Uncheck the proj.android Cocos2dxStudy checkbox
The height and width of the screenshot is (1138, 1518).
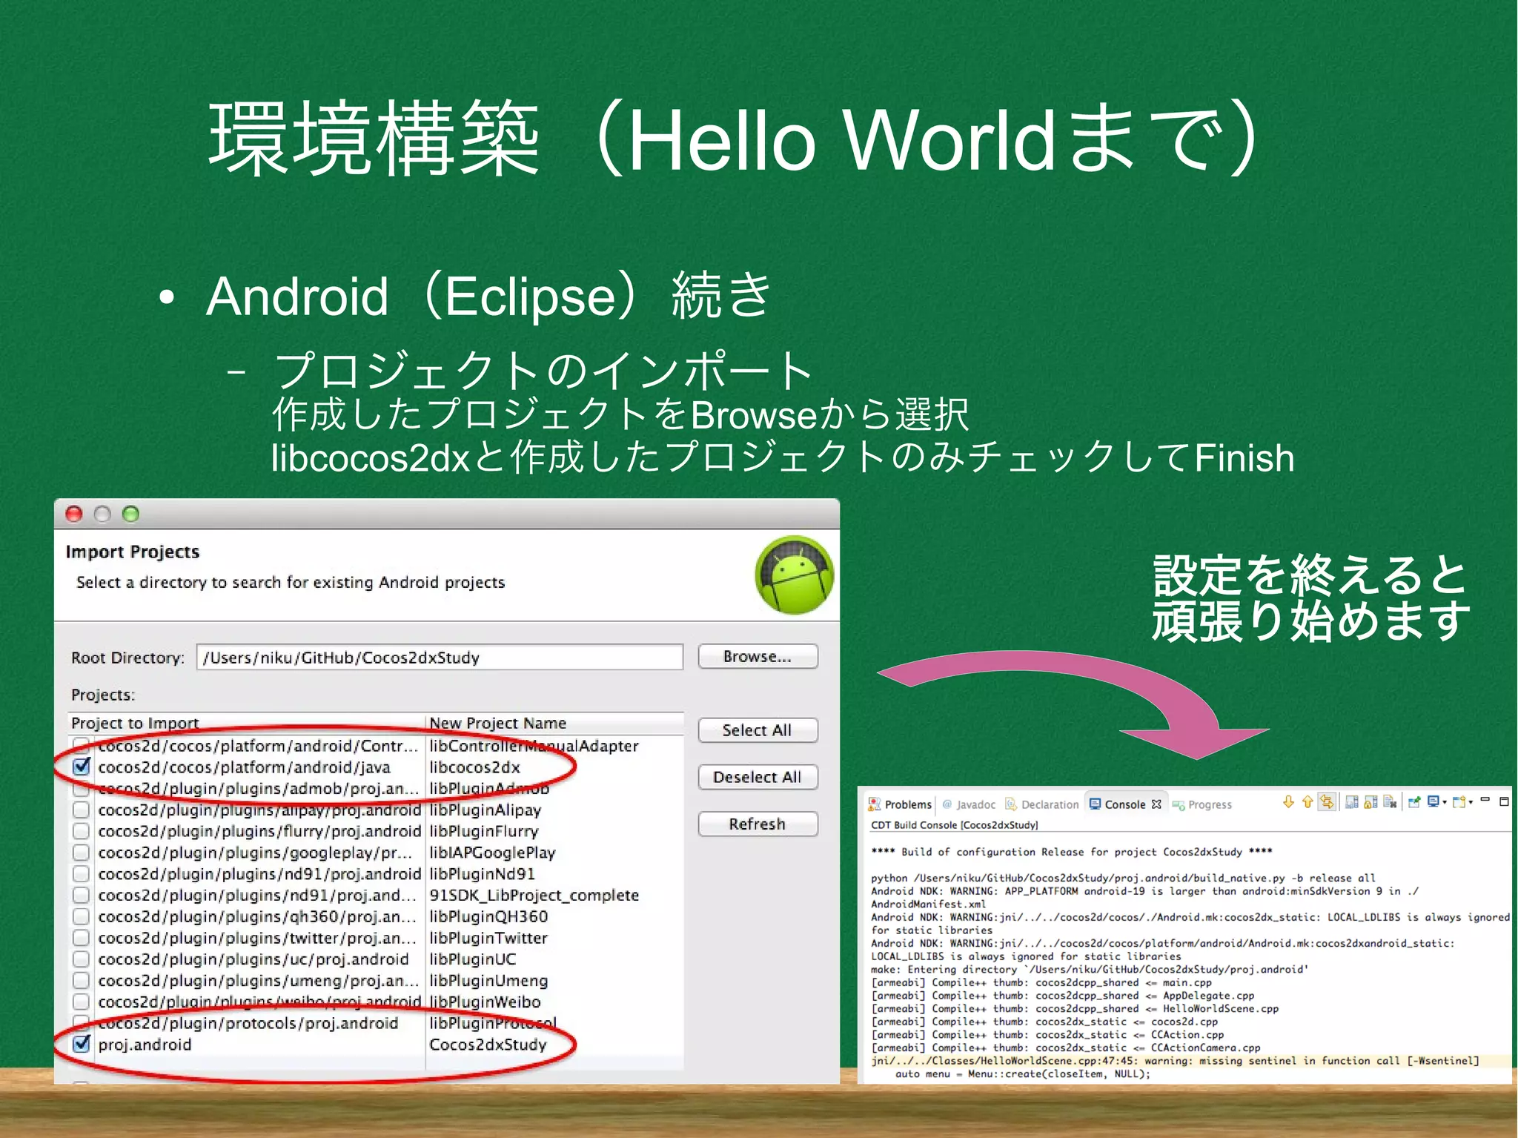(82, 1044)
